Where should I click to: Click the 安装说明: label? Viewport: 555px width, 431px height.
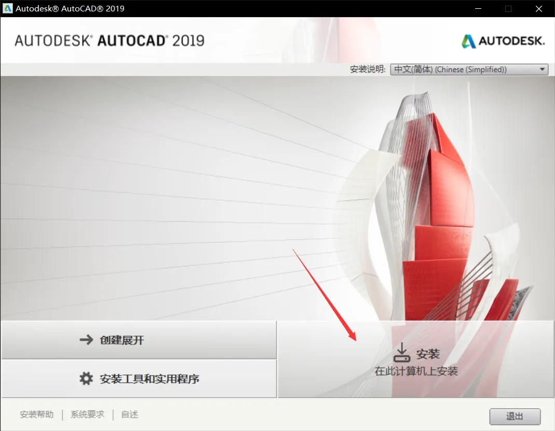click(x=367, y=69)
